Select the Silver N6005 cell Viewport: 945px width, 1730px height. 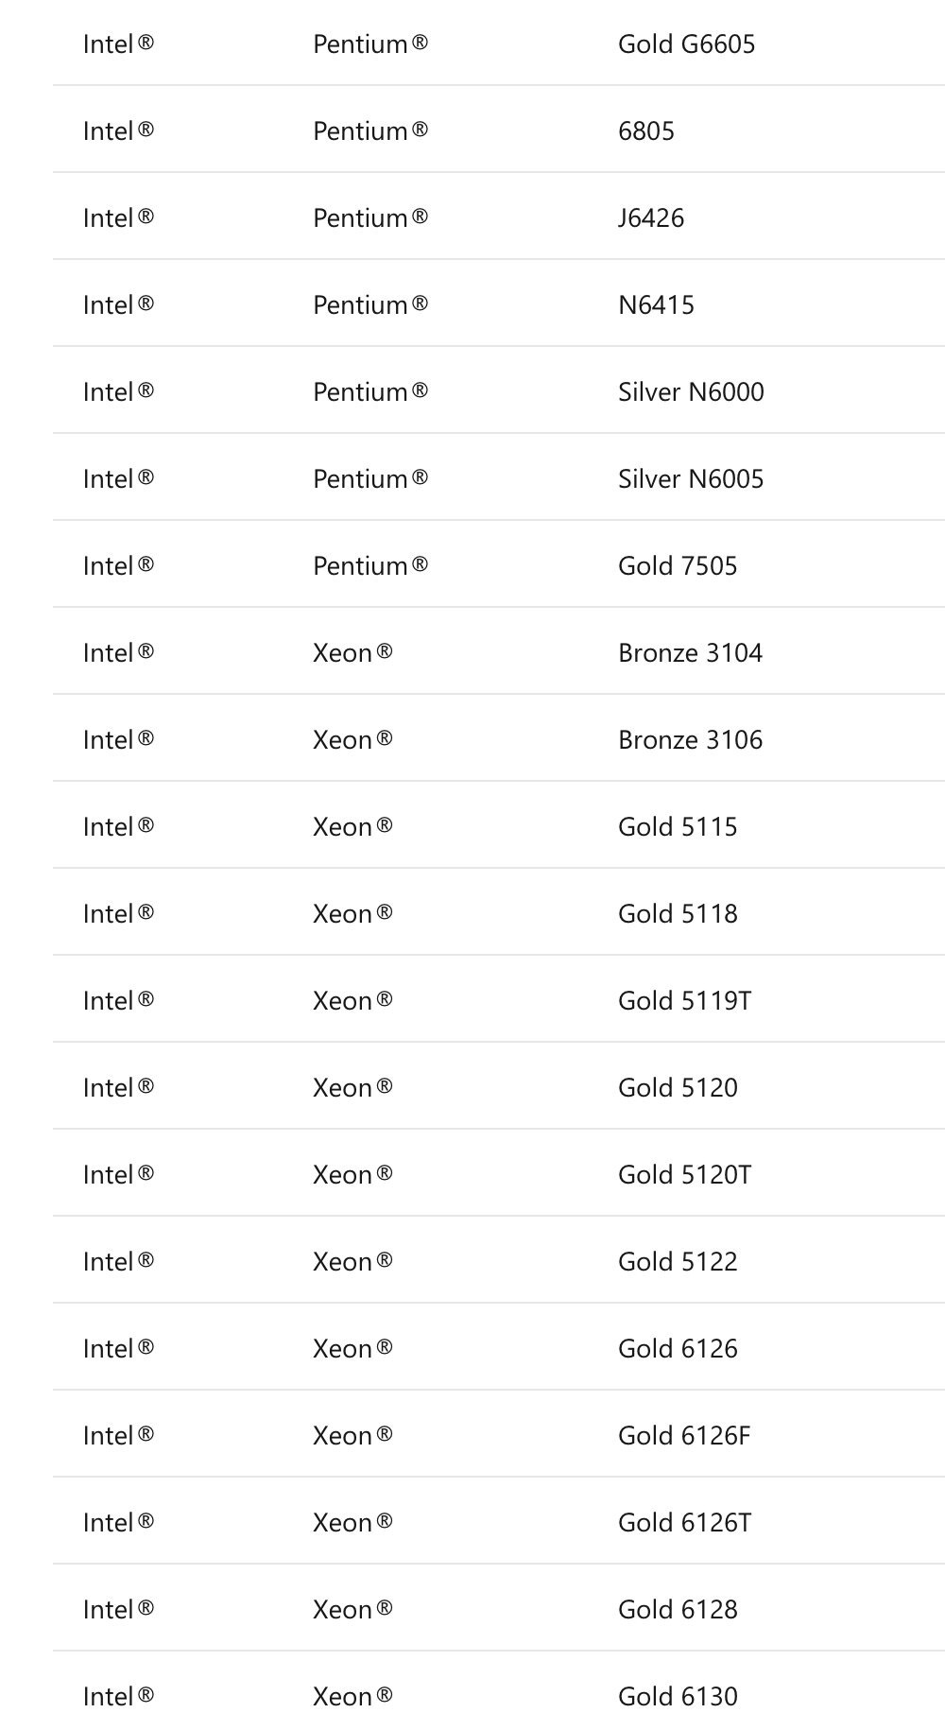[690, 479]
